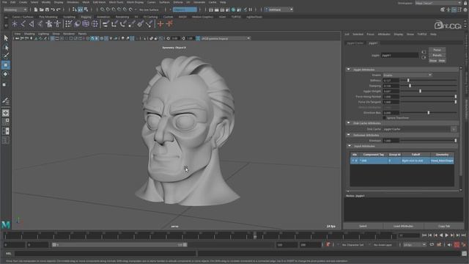Click the Create Joints shelf icon
Screen dimensions: 469x264
(23, 23)
